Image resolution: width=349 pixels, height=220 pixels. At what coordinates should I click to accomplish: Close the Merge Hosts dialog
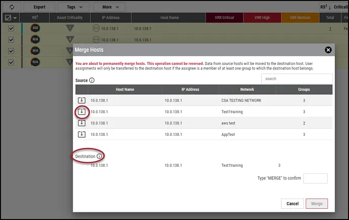click(328, 50)
